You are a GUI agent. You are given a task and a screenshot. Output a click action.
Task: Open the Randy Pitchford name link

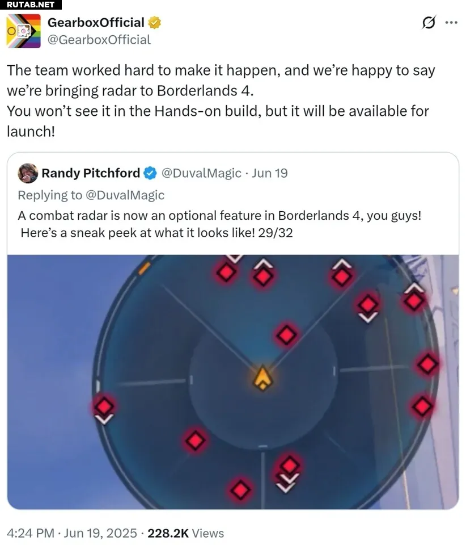pyautogui.click(x=91, y=173)
